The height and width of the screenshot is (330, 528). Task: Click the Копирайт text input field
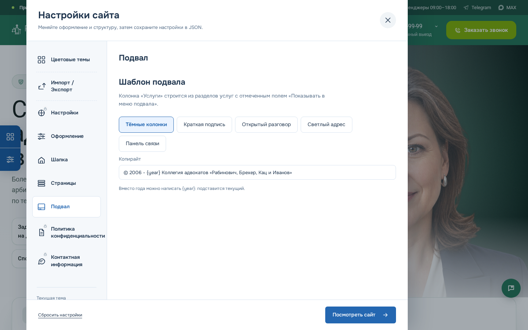(257, 172)
